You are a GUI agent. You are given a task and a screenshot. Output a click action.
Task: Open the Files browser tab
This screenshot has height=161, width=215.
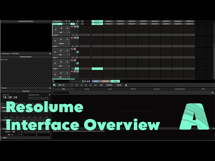pyautogui.click(x=203, y=89)
